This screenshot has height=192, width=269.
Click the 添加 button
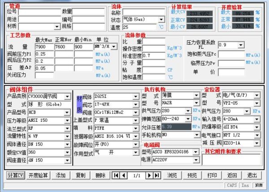(61, 175)
